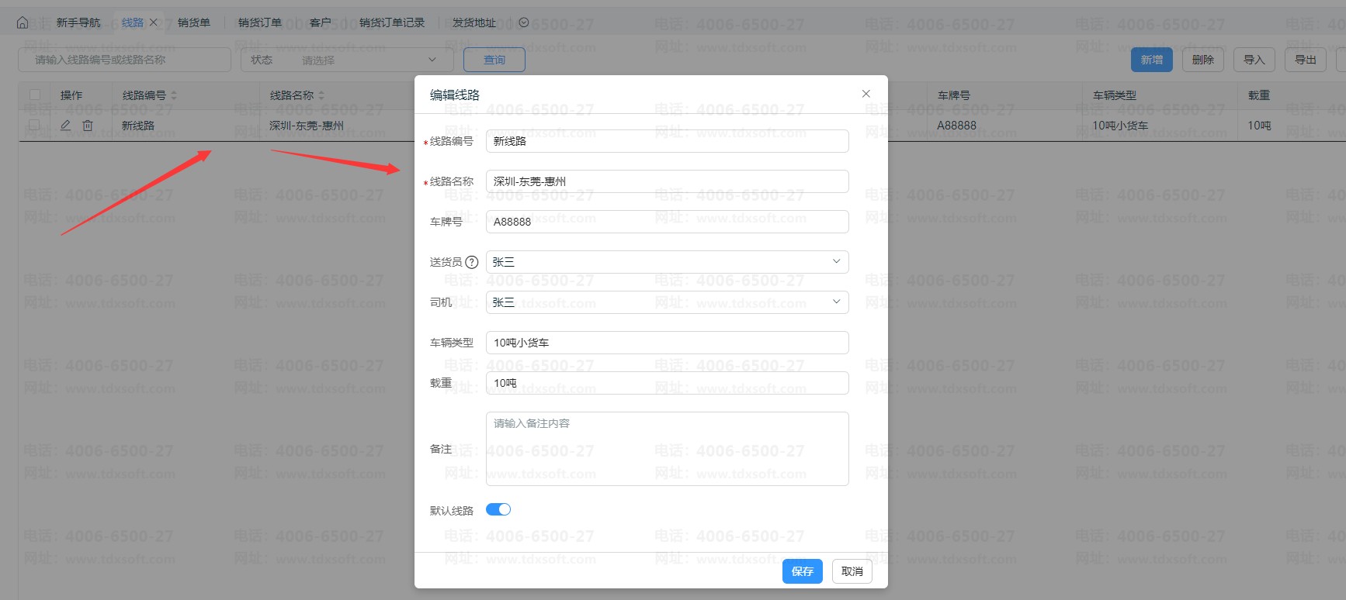Sort by 线路名称 column arrows
The height and width of the screenshot is (600, 1346).
[x=321, y=95]
